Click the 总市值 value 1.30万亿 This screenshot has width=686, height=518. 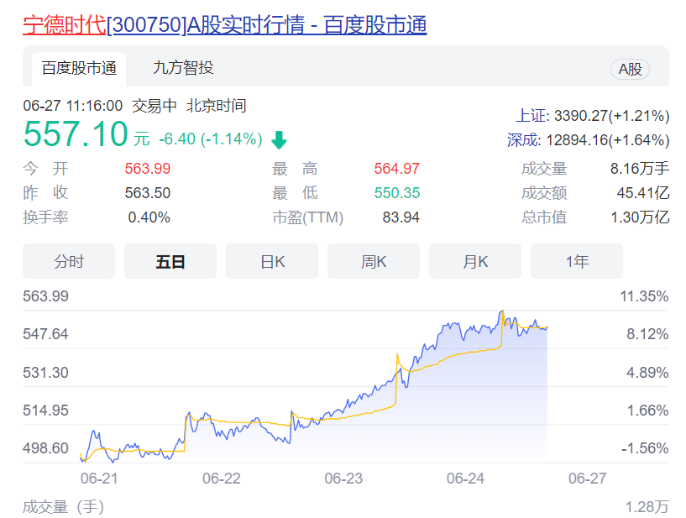(640, 217)
